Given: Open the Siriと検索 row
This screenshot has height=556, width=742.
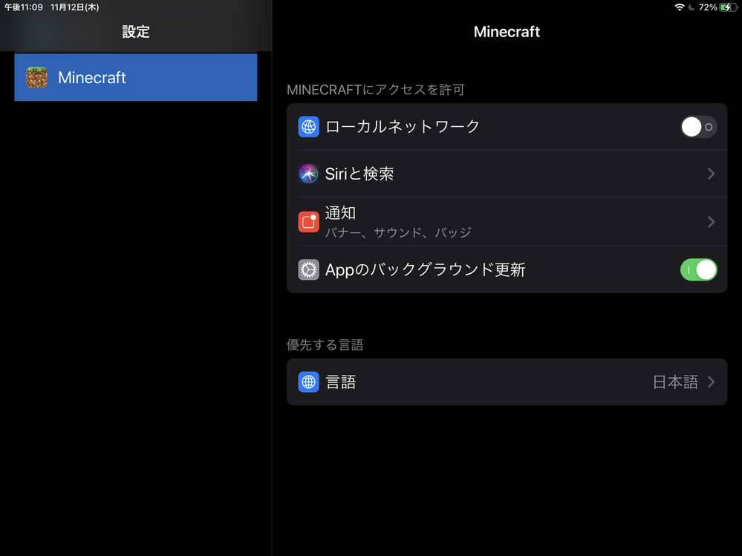Looking at the screenshot, I should pos(507,174).
